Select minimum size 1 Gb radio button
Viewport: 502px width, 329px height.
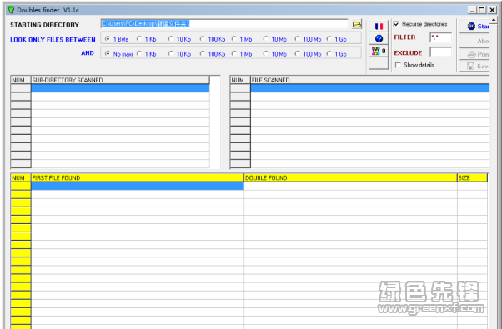329,39
